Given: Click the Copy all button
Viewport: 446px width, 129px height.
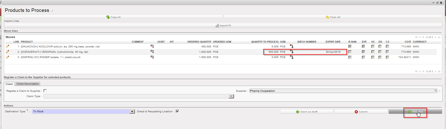Looking at the screenshot, I should (113, 17).
